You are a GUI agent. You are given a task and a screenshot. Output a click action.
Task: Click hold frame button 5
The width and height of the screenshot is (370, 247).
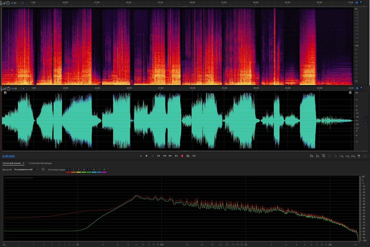89,169
